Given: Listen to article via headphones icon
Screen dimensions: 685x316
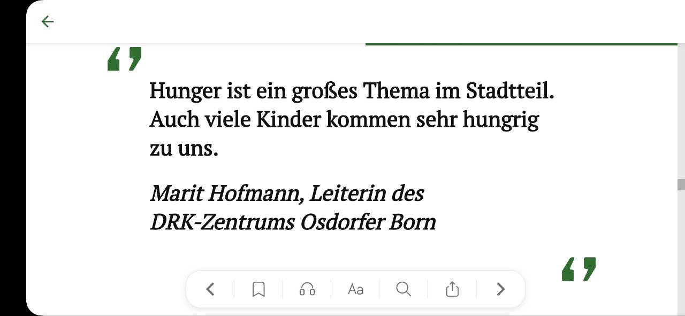Looking at the screenshot, I should [x=307, y=289].
